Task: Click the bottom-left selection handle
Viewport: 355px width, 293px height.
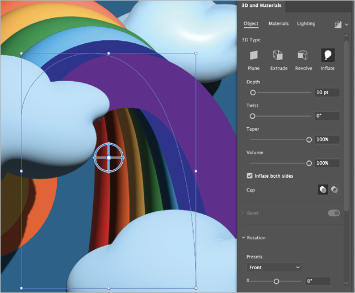Action: coord(22,288)
